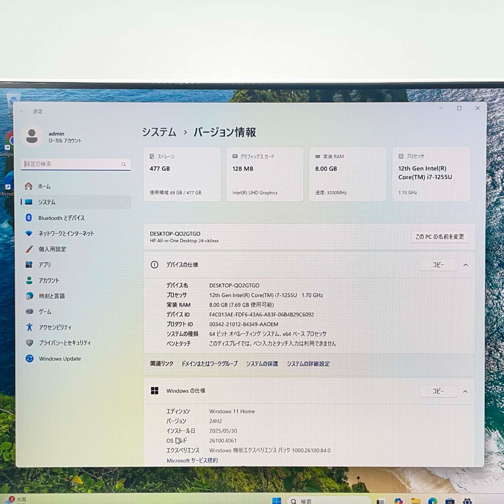The image size is (504, 504).
Task: Select the version value 24H2
Action: pyautogui.click(x=215, y=421)
